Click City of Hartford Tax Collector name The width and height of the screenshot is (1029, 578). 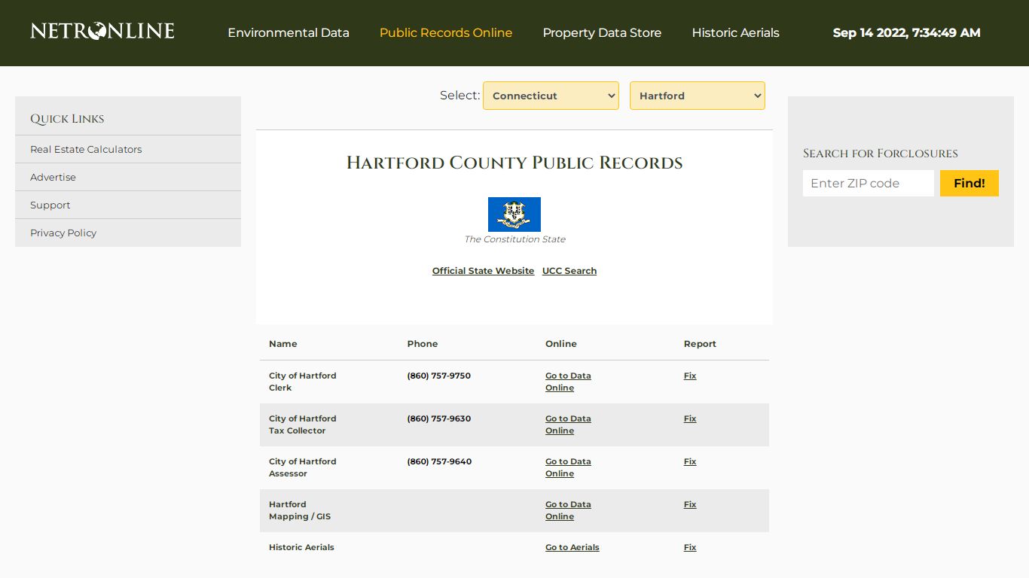point(303,424)
